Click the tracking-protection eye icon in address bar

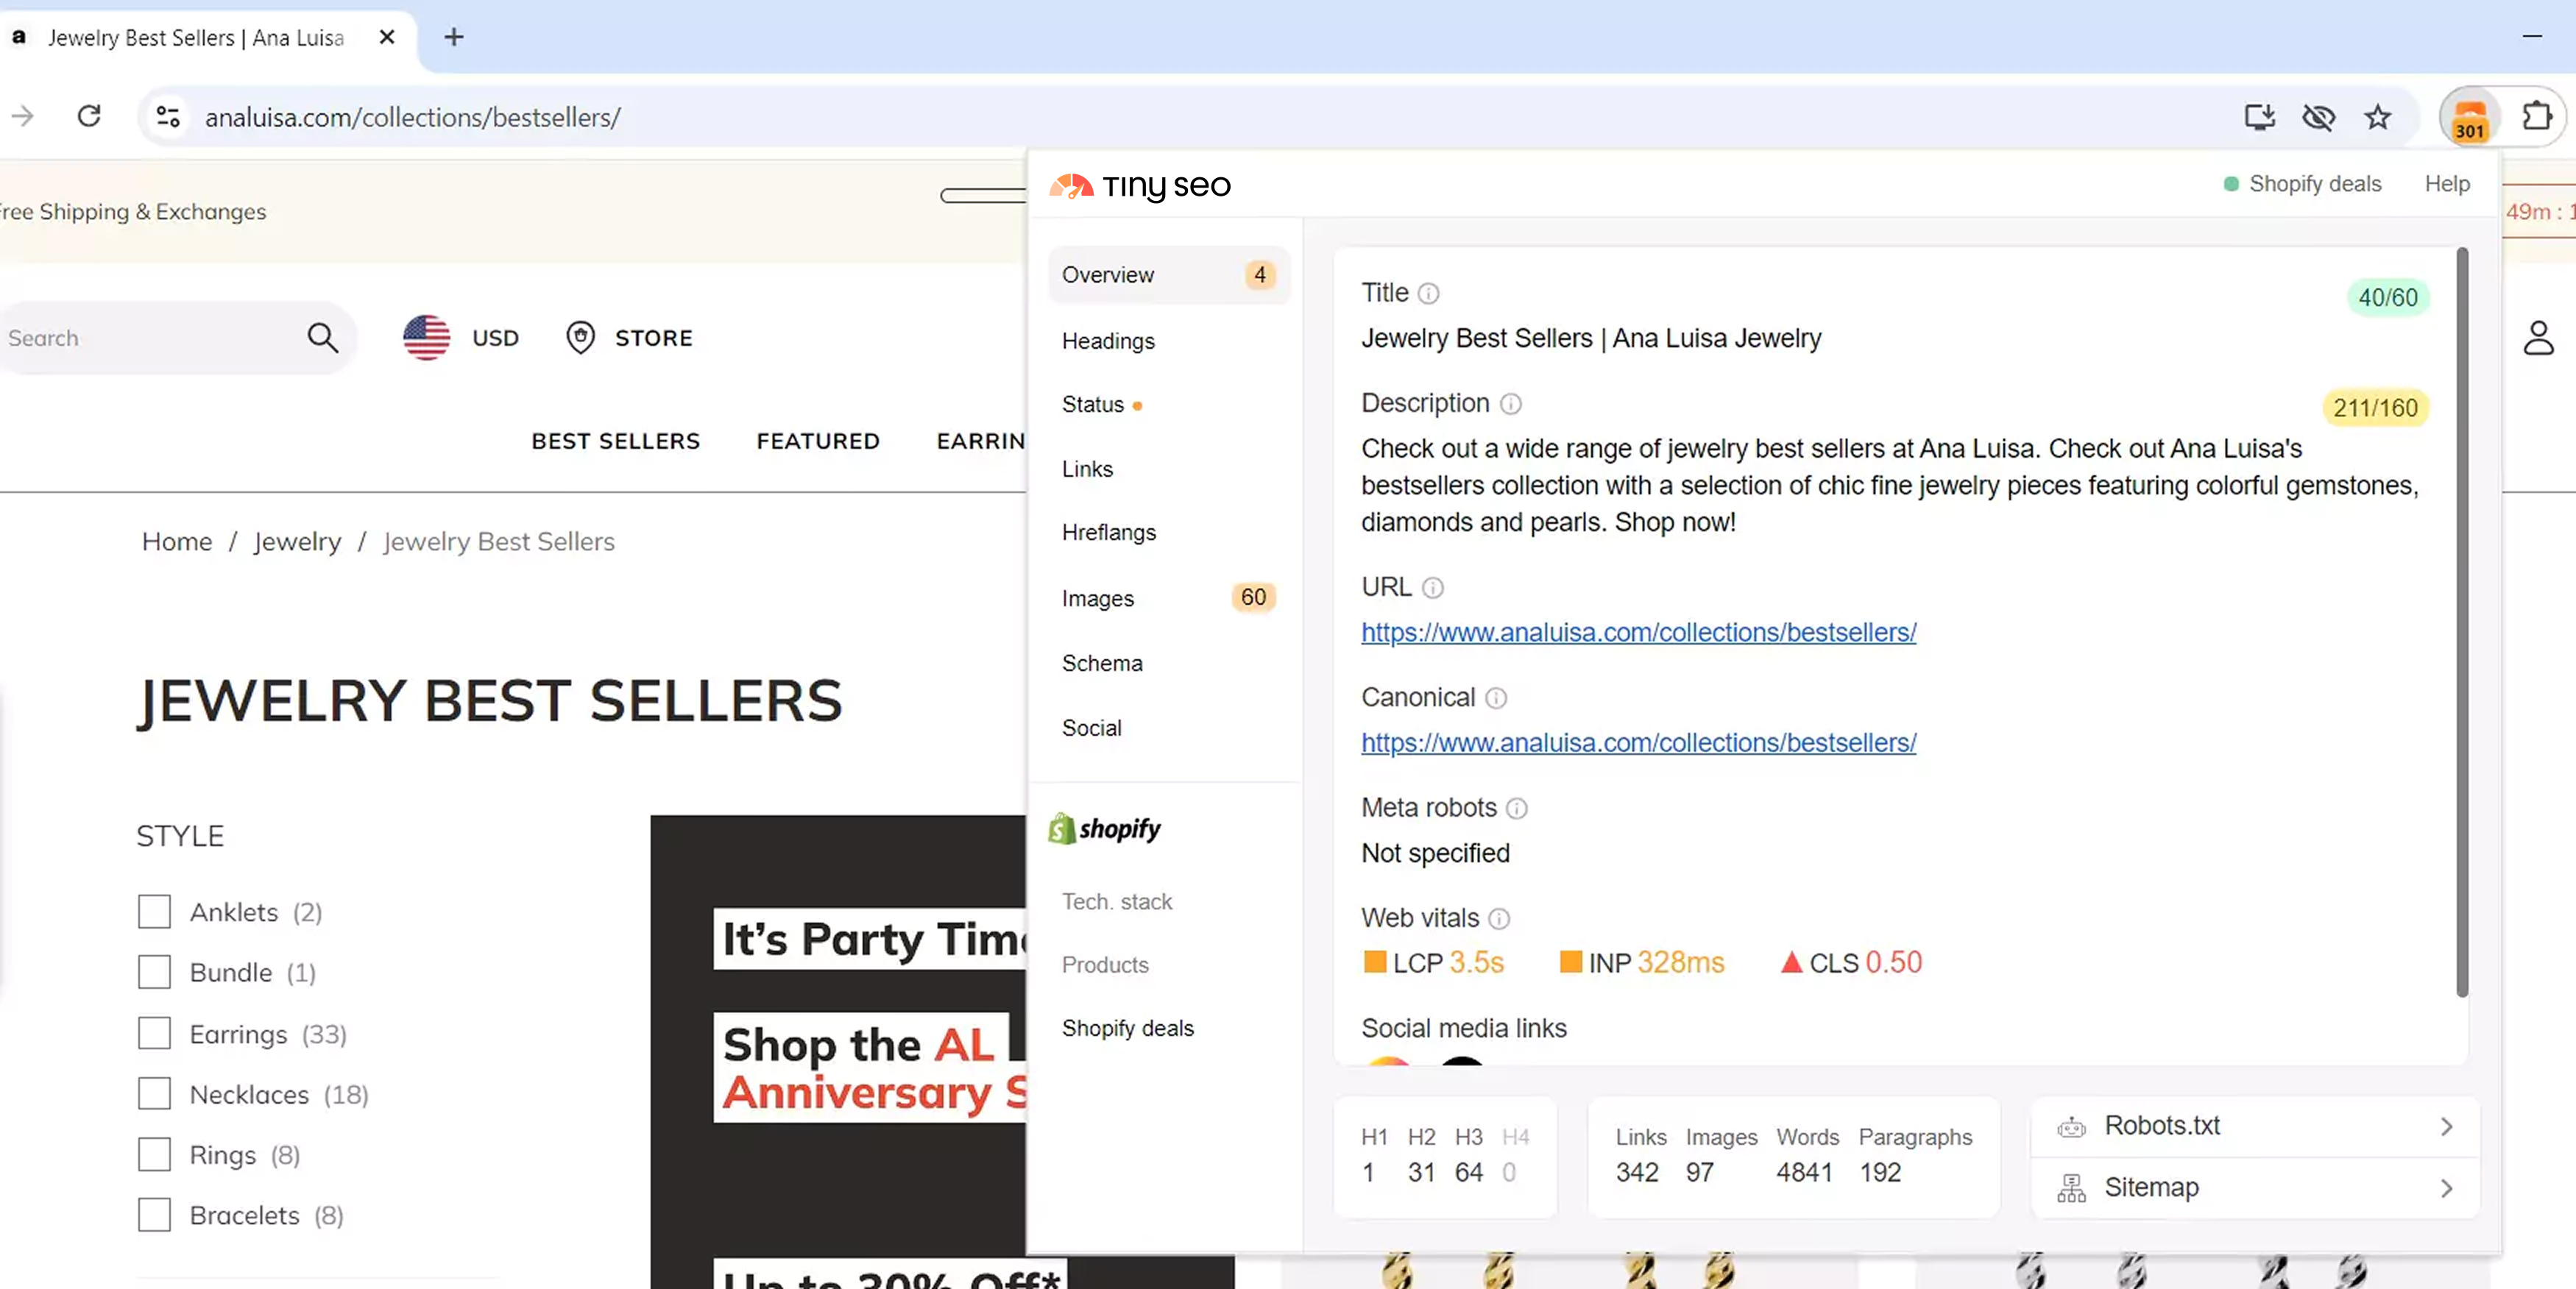coord(2318,117)
